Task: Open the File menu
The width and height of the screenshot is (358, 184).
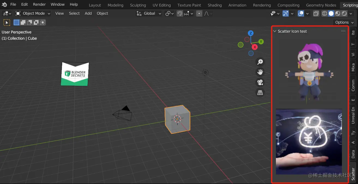Action: pyautogui.click(x=13, y=4)
